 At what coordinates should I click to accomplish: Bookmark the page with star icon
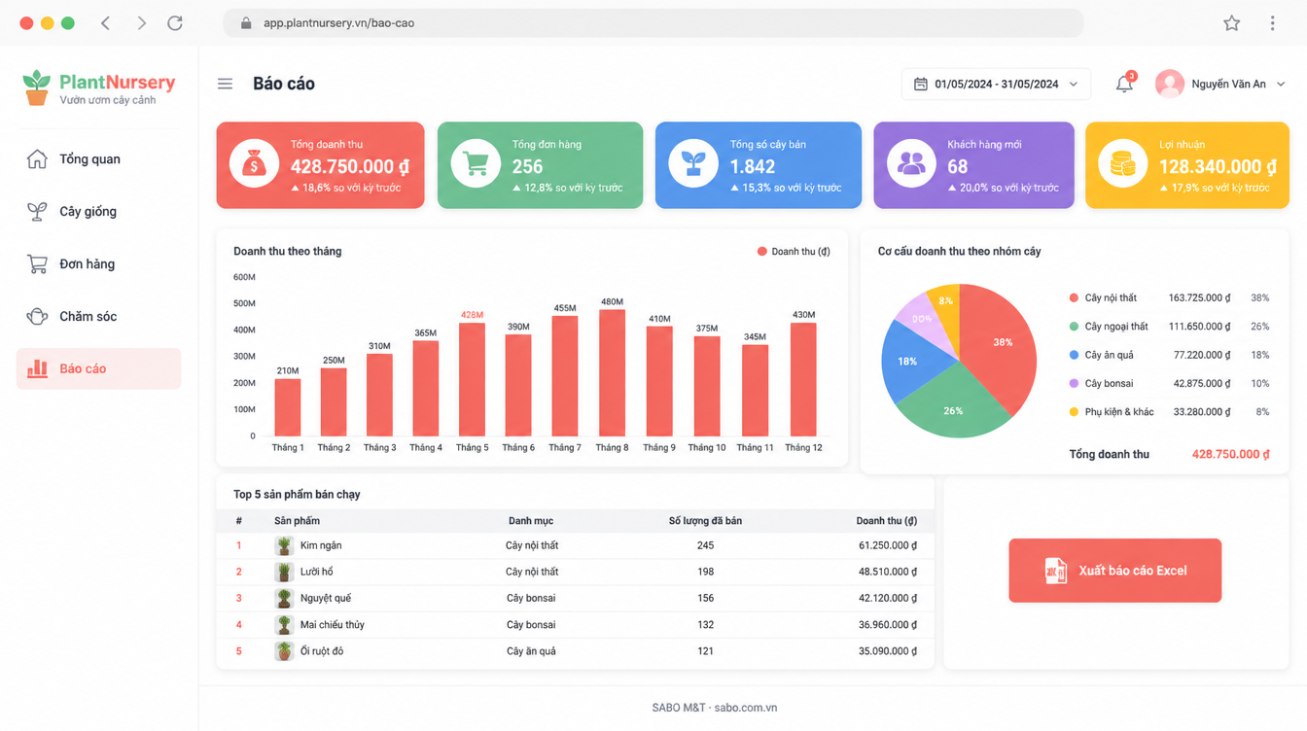(1231, 22)
